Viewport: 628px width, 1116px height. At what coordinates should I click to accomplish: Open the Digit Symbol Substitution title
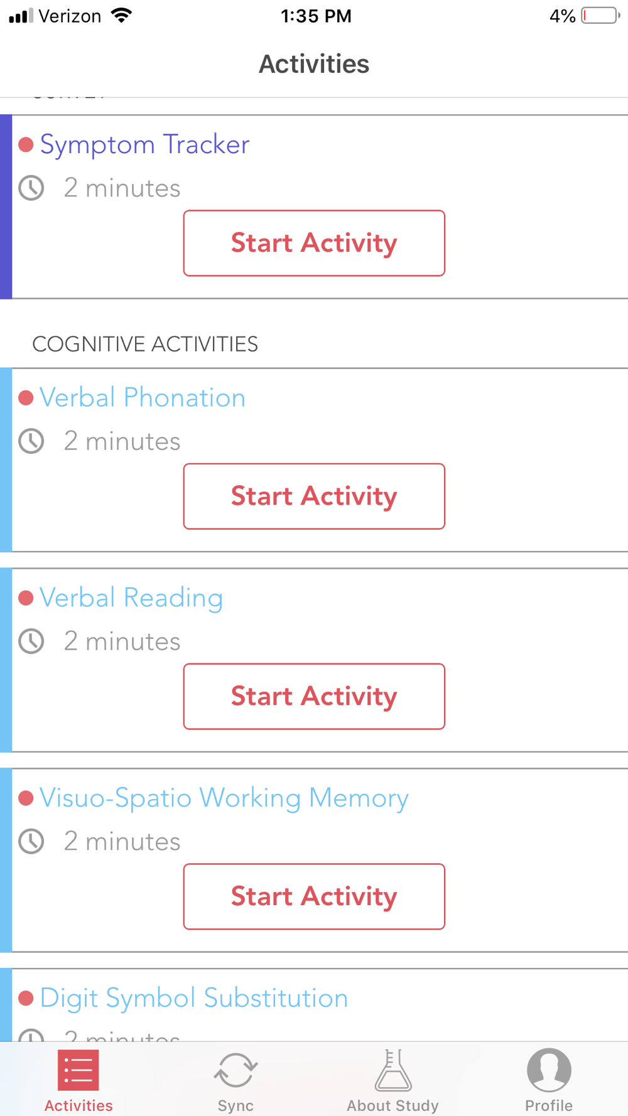point(194,999)
